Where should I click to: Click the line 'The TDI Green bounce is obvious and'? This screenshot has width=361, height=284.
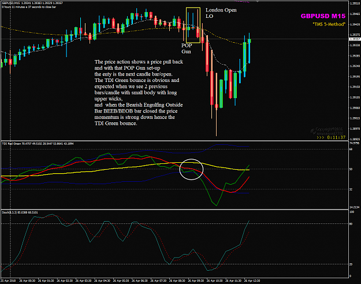coord(137,80)
